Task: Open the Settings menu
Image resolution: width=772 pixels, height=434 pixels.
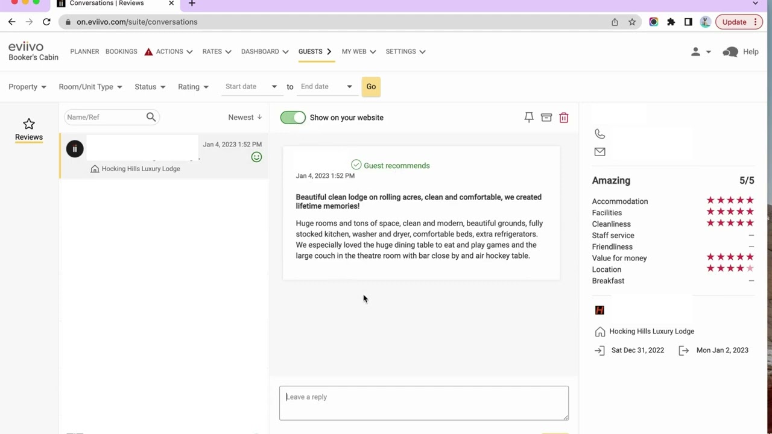Action: click(x=405, y=52)
